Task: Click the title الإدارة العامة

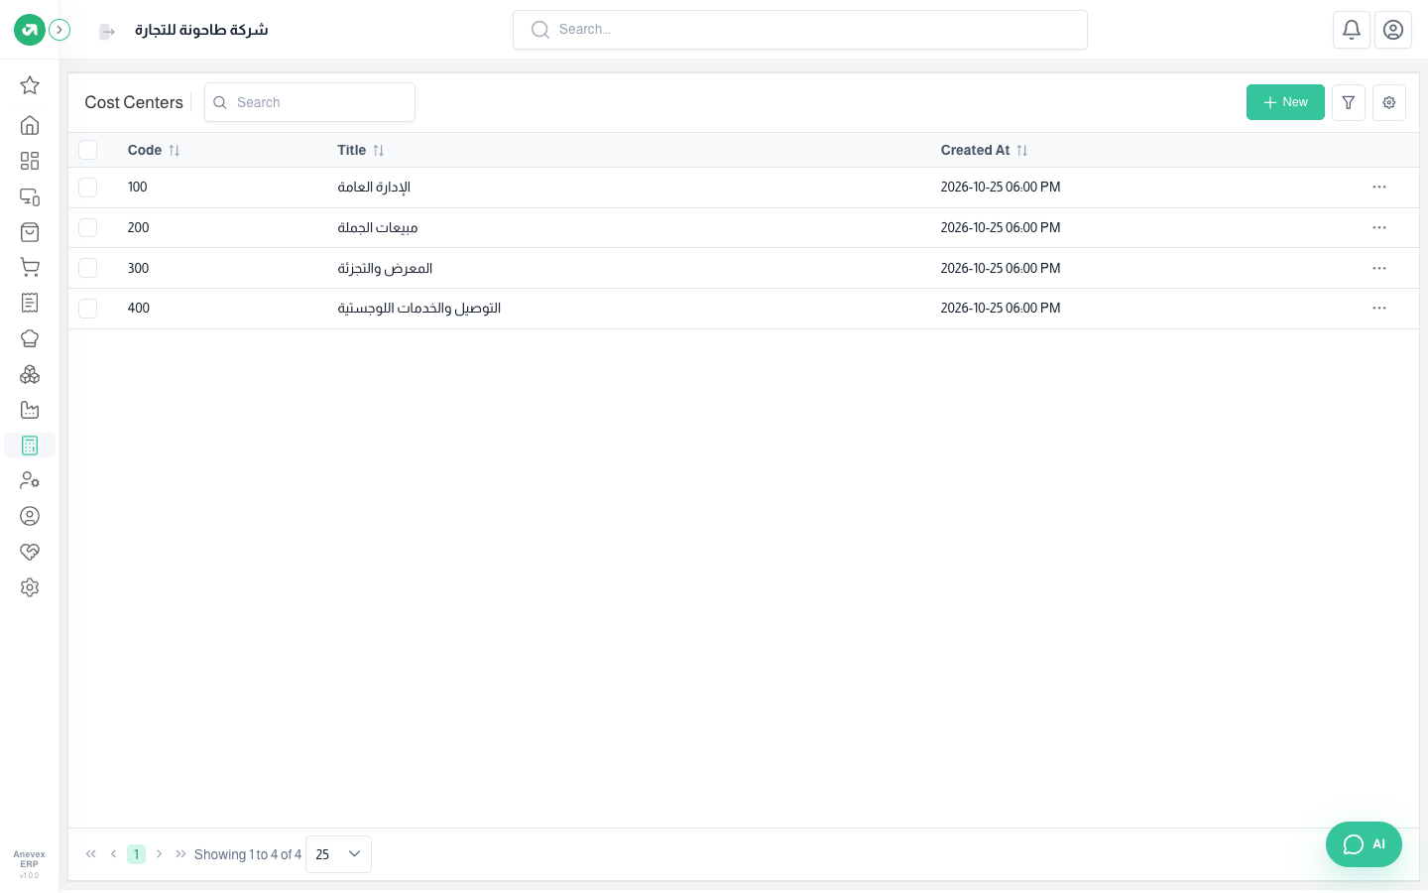Action: click(374, 187)
